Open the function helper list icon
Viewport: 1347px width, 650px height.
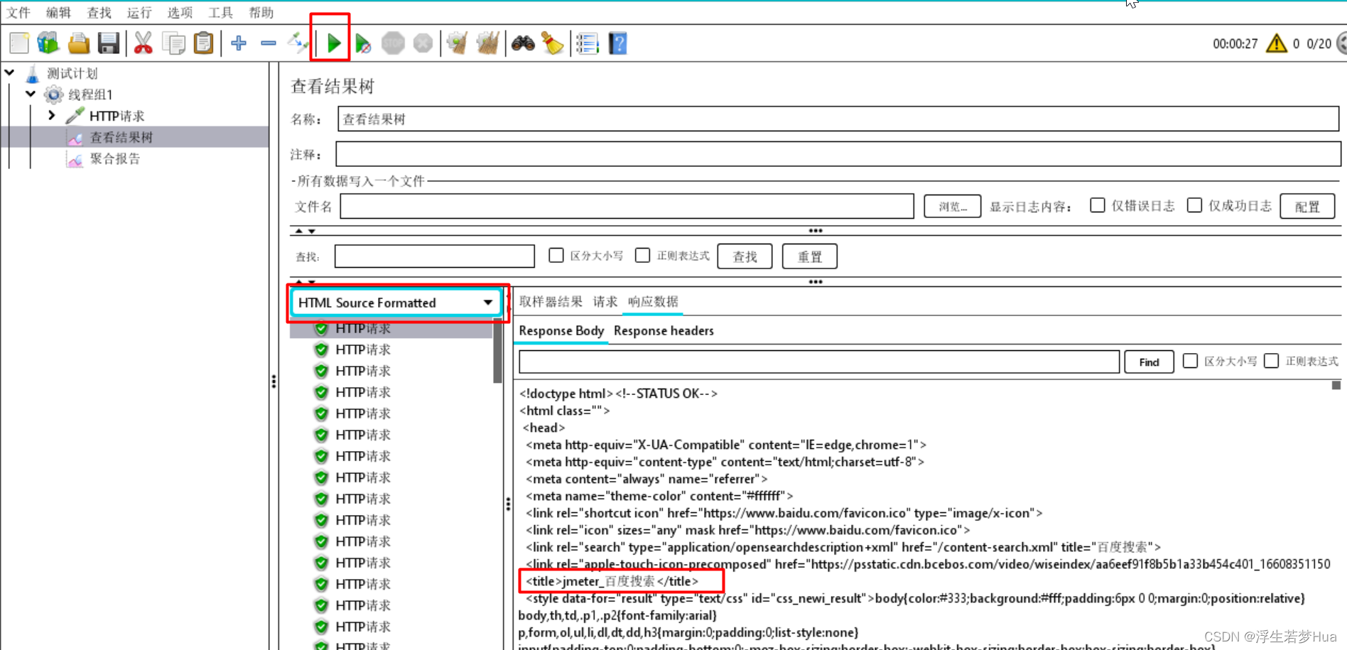588,43
